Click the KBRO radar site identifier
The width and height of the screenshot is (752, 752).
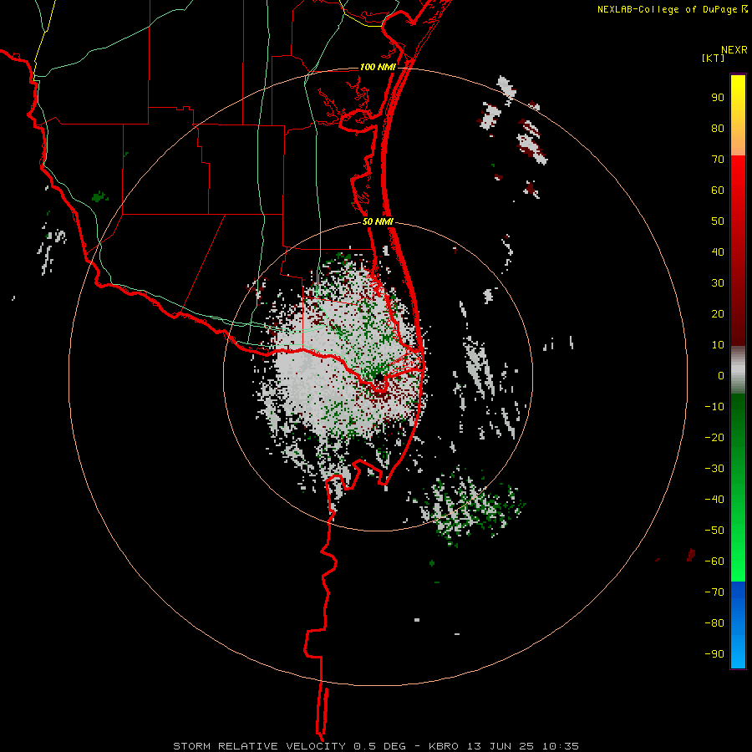coord(443,746)
